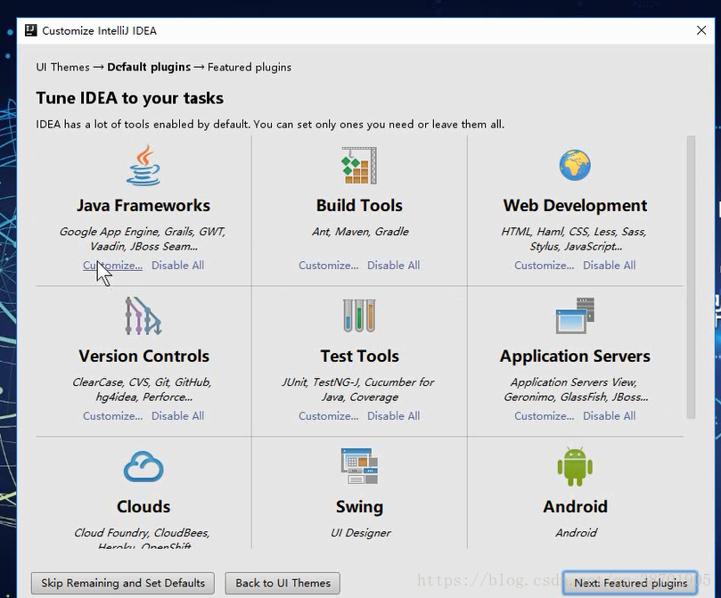Click the Test Tools heading
Screen dimensions: 721x598
[x=359, y=356]
